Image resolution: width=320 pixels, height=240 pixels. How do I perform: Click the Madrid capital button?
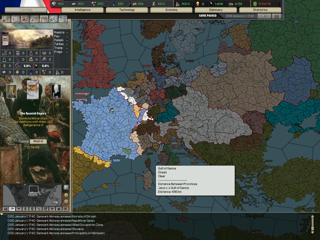pos(38,141)
